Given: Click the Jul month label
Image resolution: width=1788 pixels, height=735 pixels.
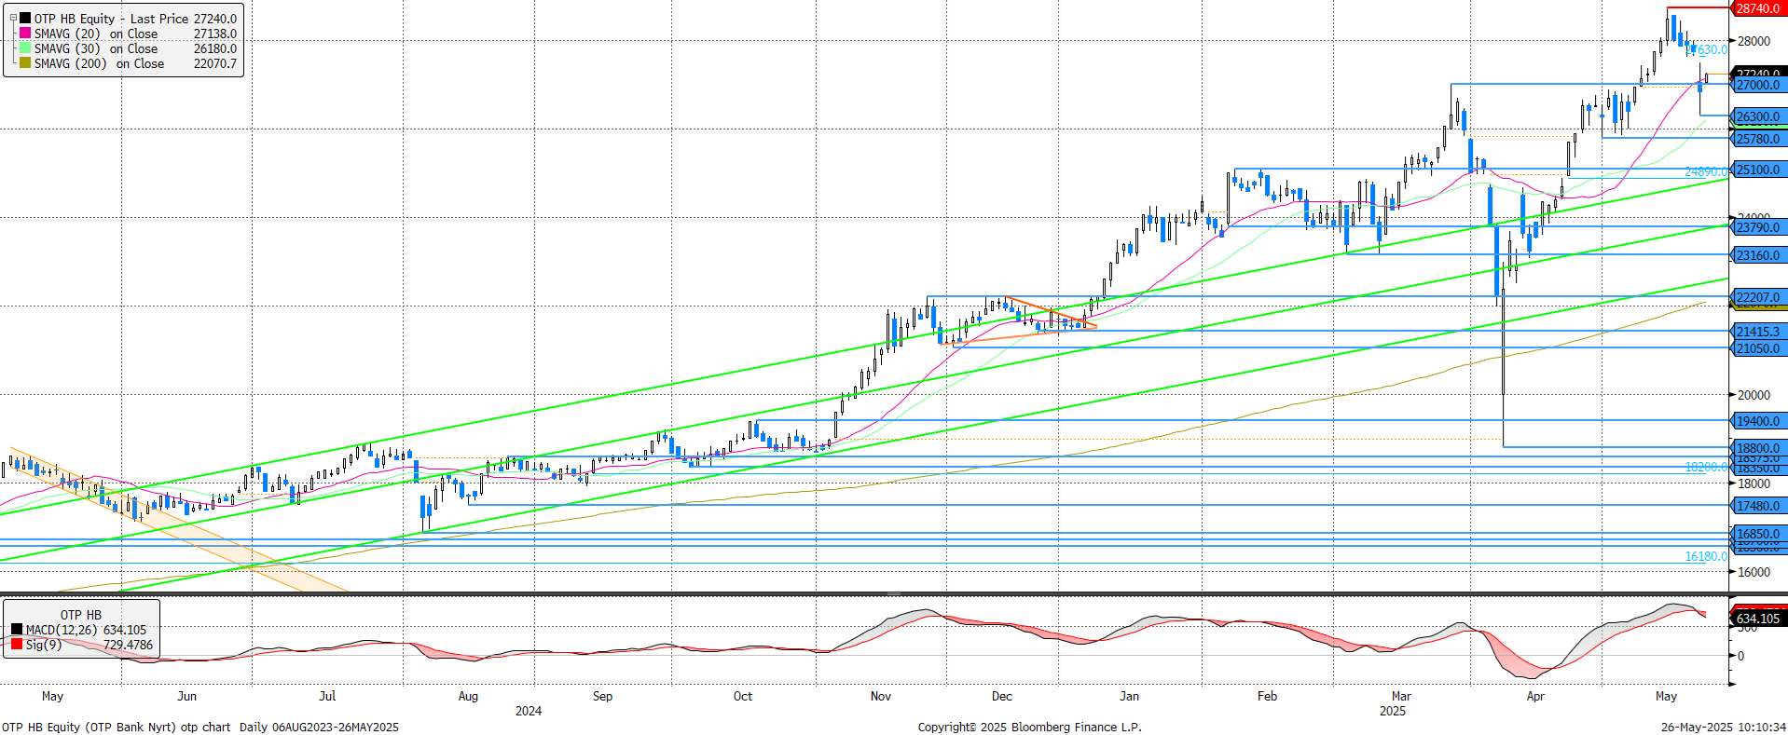Looking at the screenshot, I should tap(327, 696).
